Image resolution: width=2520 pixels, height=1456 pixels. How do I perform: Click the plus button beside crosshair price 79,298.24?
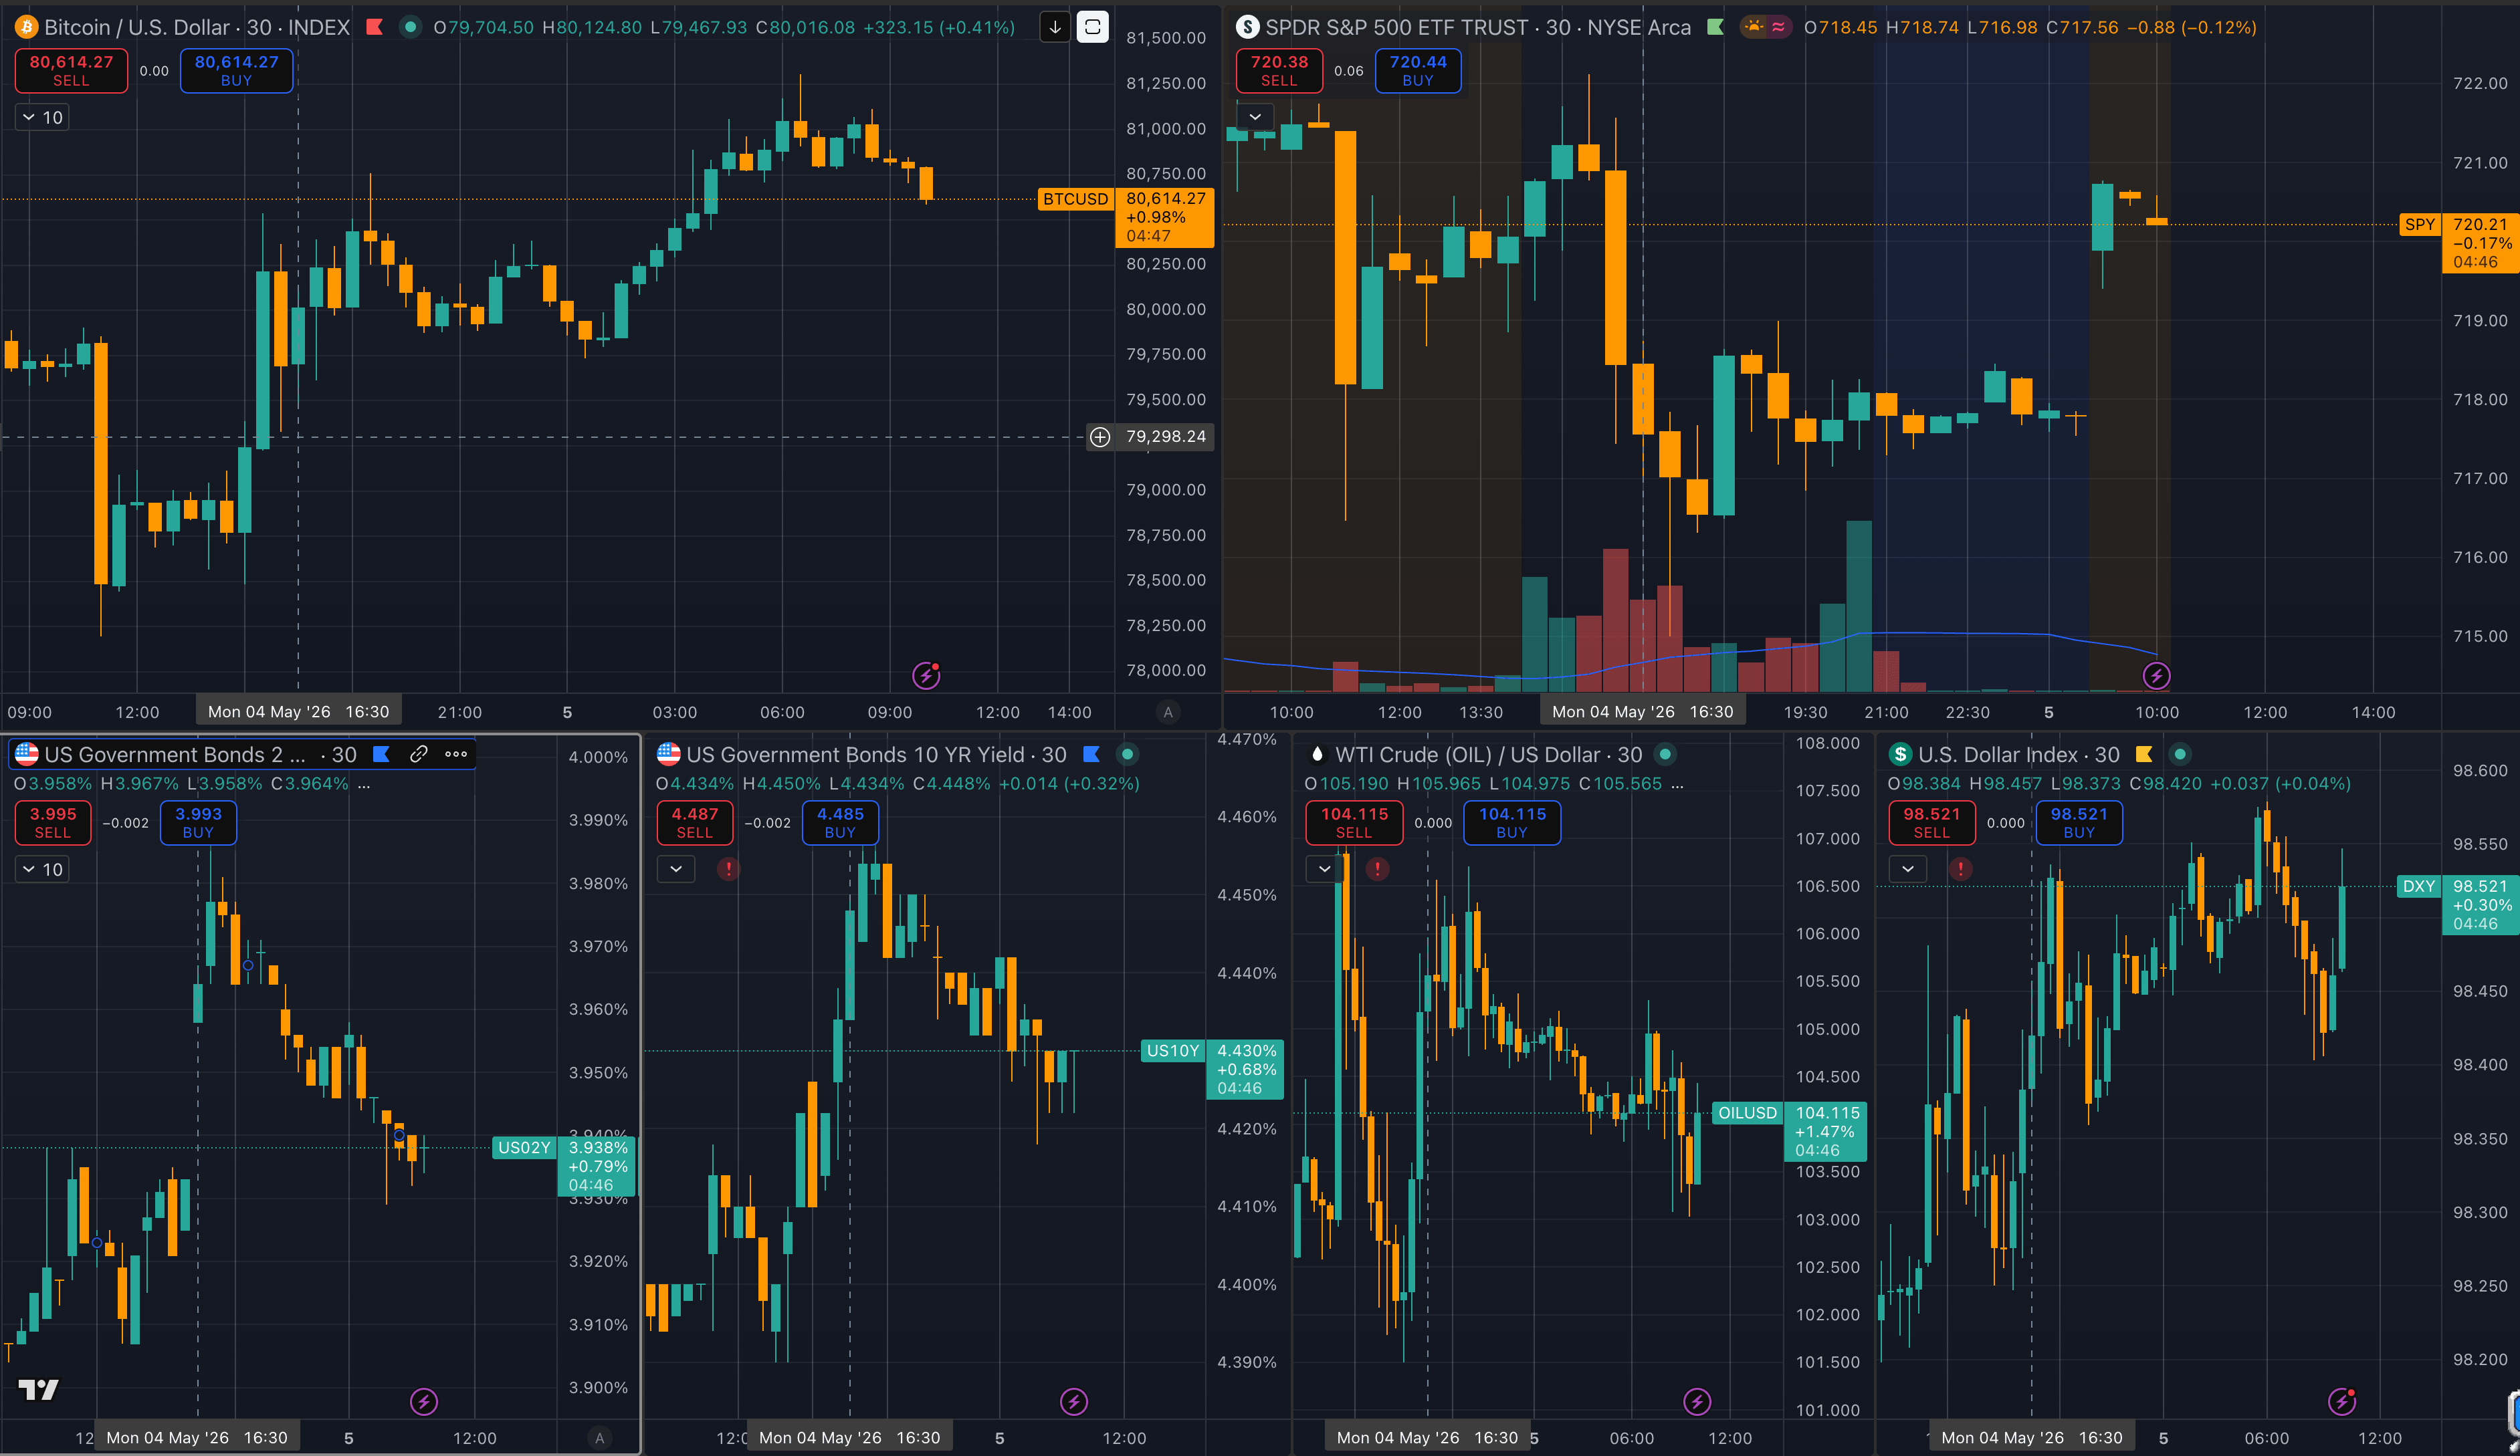click(x=1100, y=437)
